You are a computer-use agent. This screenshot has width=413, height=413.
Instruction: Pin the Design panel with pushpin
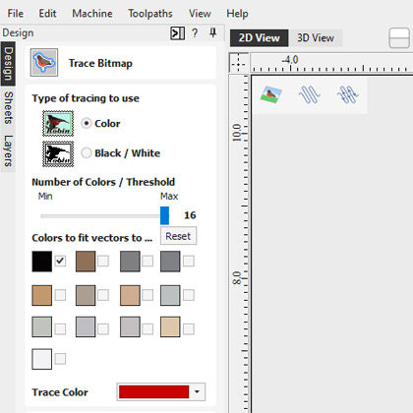(x=213, y=32)
